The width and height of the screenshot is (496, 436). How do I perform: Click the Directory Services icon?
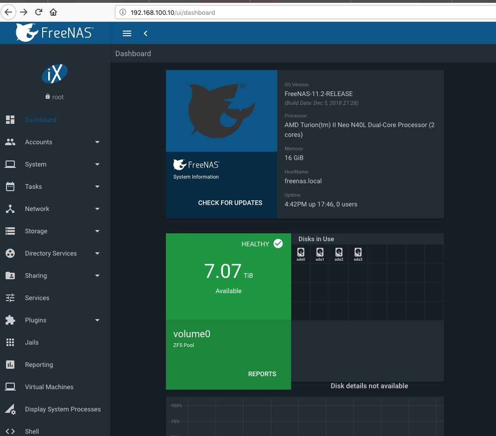10,253
